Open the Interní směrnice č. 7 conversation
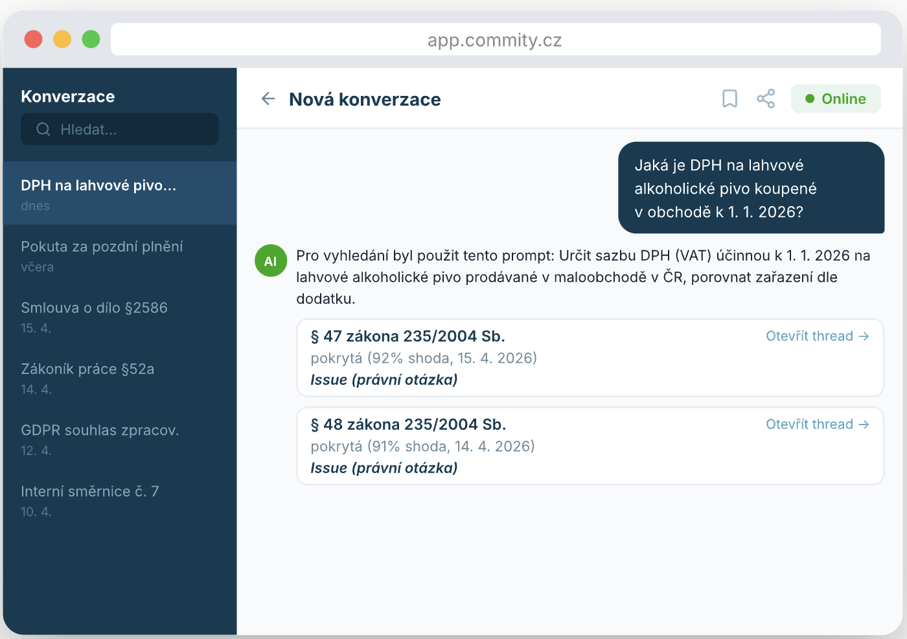907x639 pixels. click(x=120, y=500)
